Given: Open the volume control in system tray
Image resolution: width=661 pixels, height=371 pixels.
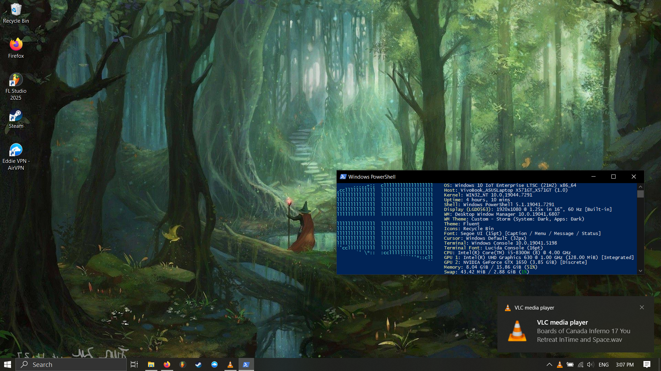Looking at the screenshot, I should point(590,364).
